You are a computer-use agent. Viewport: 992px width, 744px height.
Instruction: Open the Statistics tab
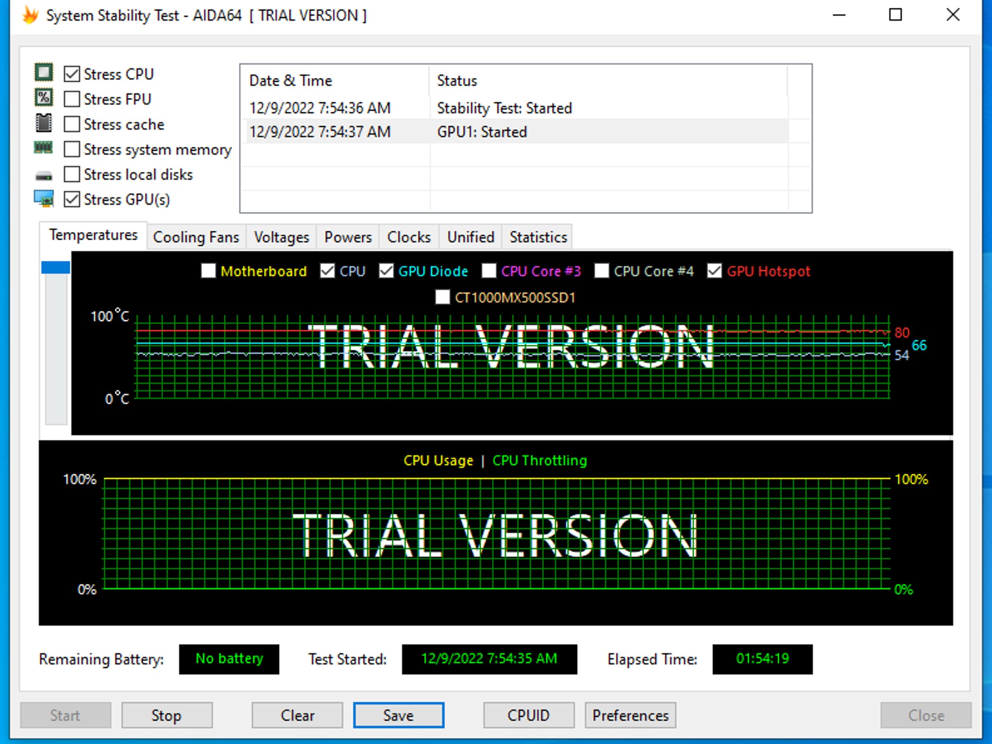(538, 237)
